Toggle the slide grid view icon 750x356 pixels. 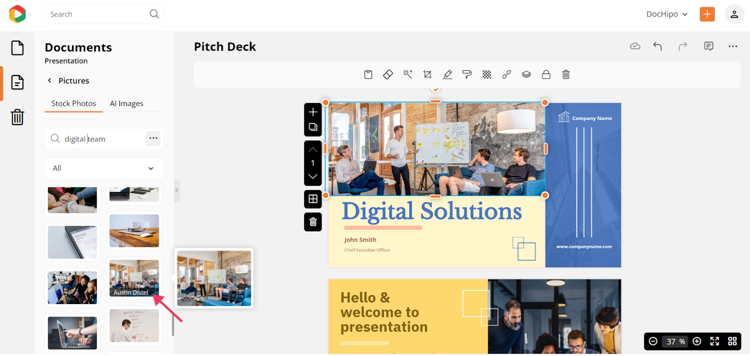[x=732, y=341]
